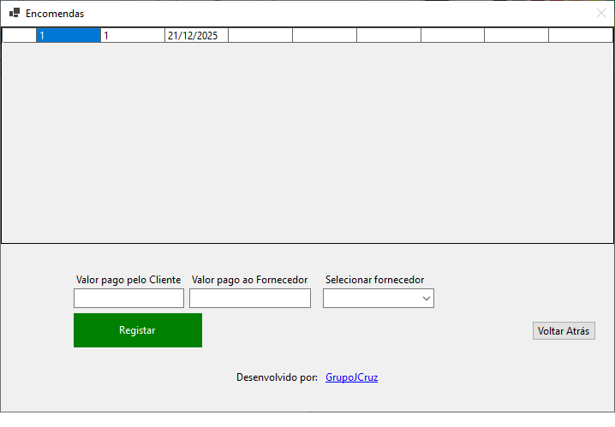The width and height of the screenshot is (615, 427).
Task: Click the Encomendas title bar text
Action: pyautogui.click(x=55, y=14)
